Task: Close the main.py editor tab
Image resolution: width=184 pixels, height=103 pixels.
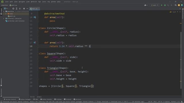Action: click(x=39, y=9)
